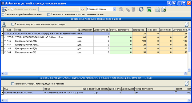The width and height of the screenshot is (192, 103).
Task: Click 'Ед. измерения' column header
Action: (85, 30)
